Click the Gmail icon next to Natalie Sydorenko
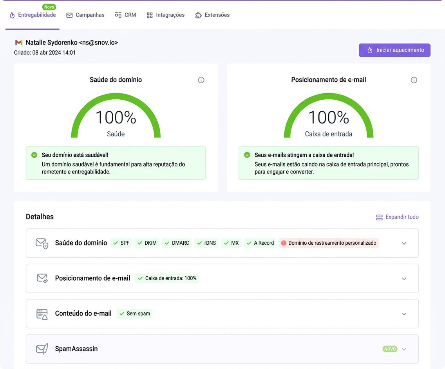This screenshot has height=369, width=445. click(x=19, y=43)
